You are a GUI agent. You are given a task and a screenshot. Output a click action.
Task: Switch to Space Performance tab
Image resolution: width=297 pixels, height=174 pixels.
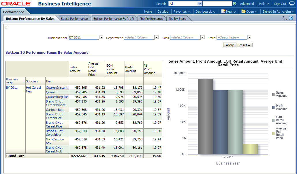(74, 19)
